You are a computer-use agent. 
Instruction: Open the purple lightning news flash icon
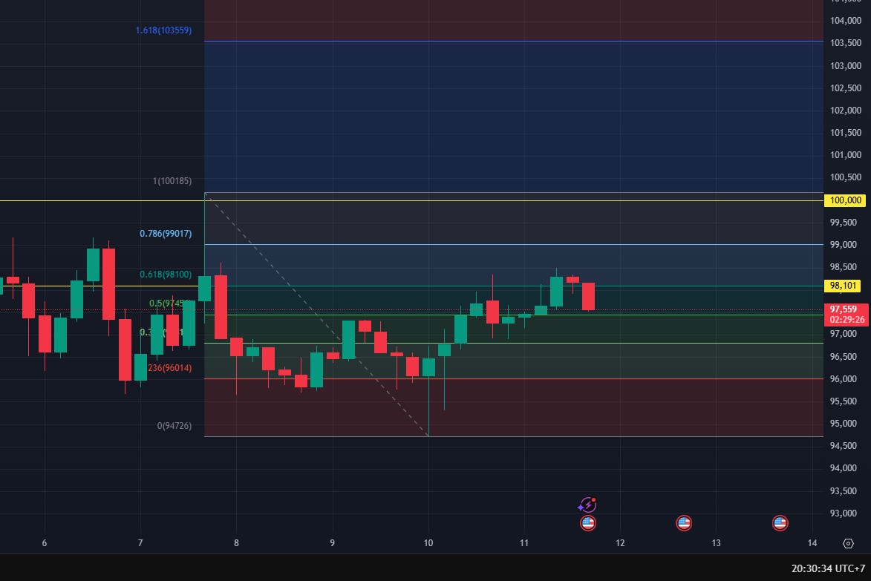[587, 505]
